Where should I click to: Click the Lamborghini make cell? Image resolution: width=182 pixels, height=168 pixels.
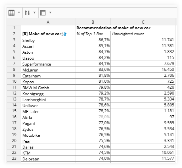click(x=48, y=99)
